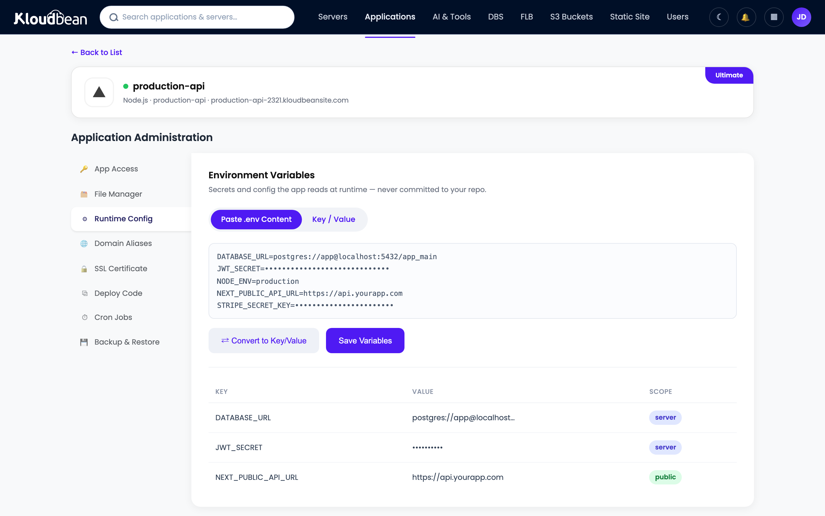Click the Ultimate plan badge

click(729, 75)
